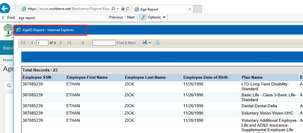Click the address bar search magnifier icon

point(113,9)
